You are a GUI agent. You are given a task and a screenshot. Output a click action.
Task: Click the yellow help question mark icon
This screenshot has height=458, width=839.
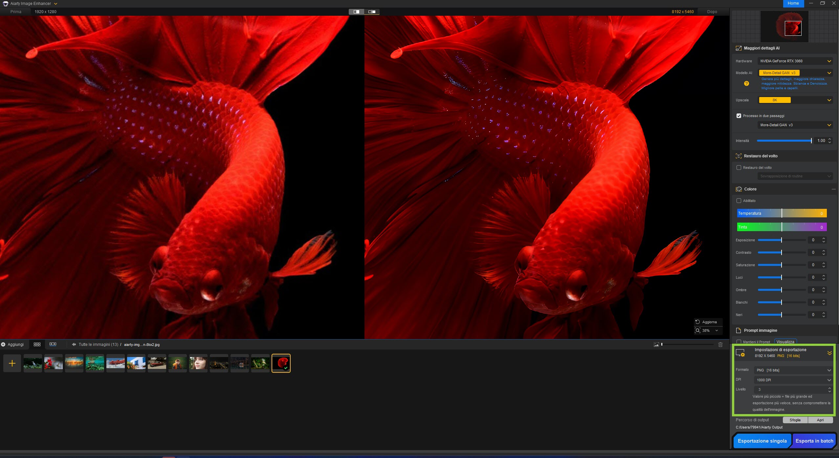point(746,84)
